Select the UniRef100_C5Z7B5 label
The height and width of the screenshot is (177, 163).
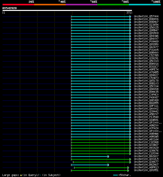146,55
